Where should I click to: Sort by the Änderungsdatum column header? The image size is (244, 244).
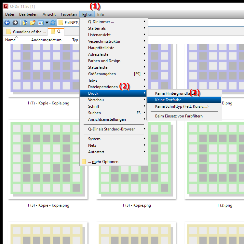[x=49, y=40]
